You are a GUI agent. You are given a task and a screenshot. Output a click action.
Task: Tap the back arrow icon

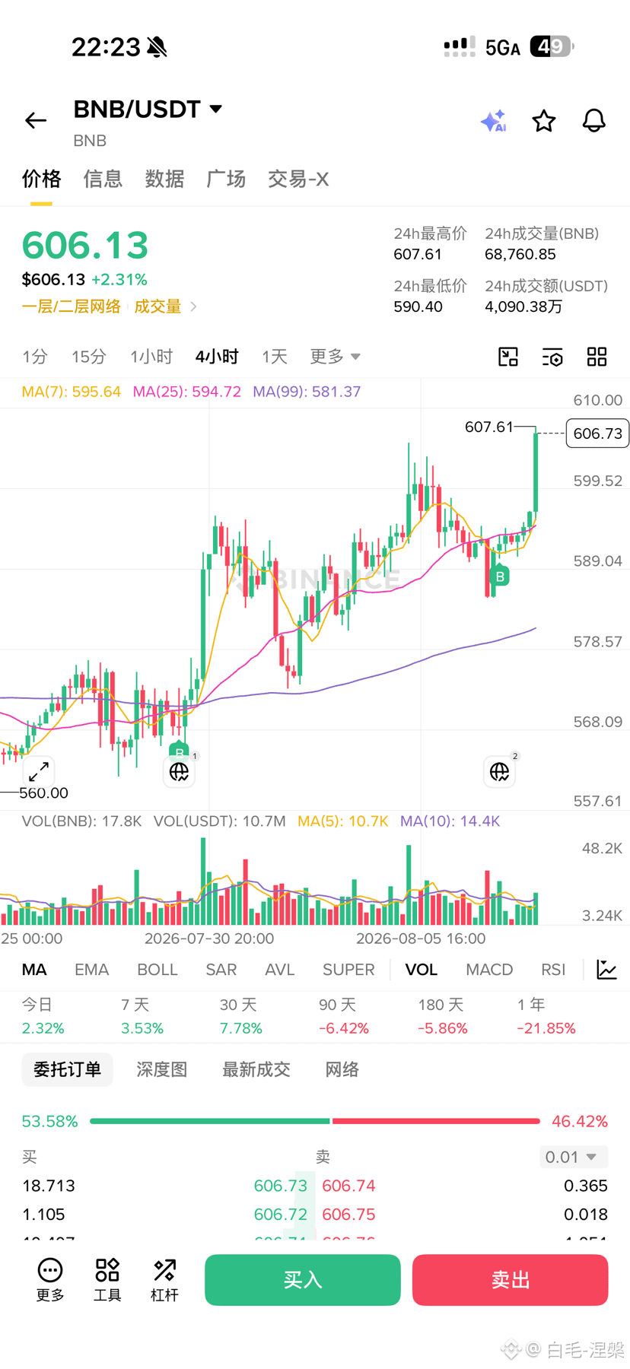pyautogui.click(x=36, y=120)
